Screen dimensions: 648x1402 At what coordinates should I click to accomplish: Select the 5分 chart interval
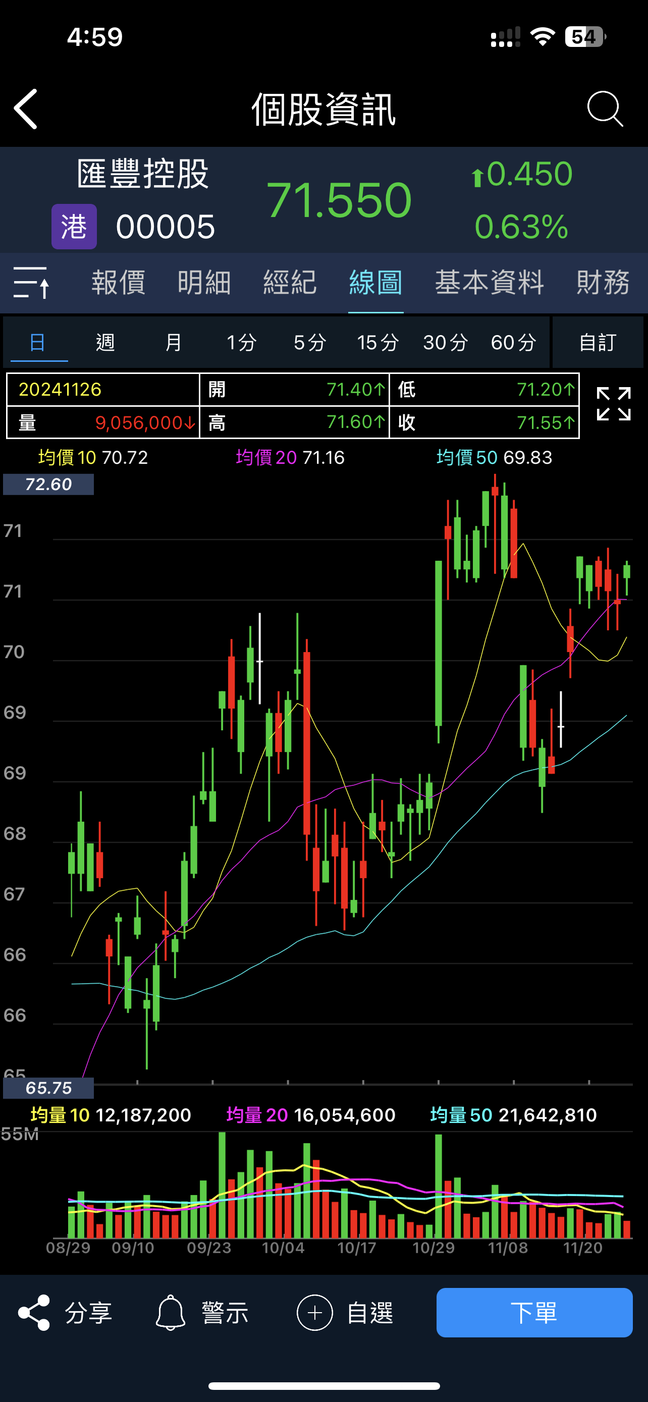(x=309, y=342)
